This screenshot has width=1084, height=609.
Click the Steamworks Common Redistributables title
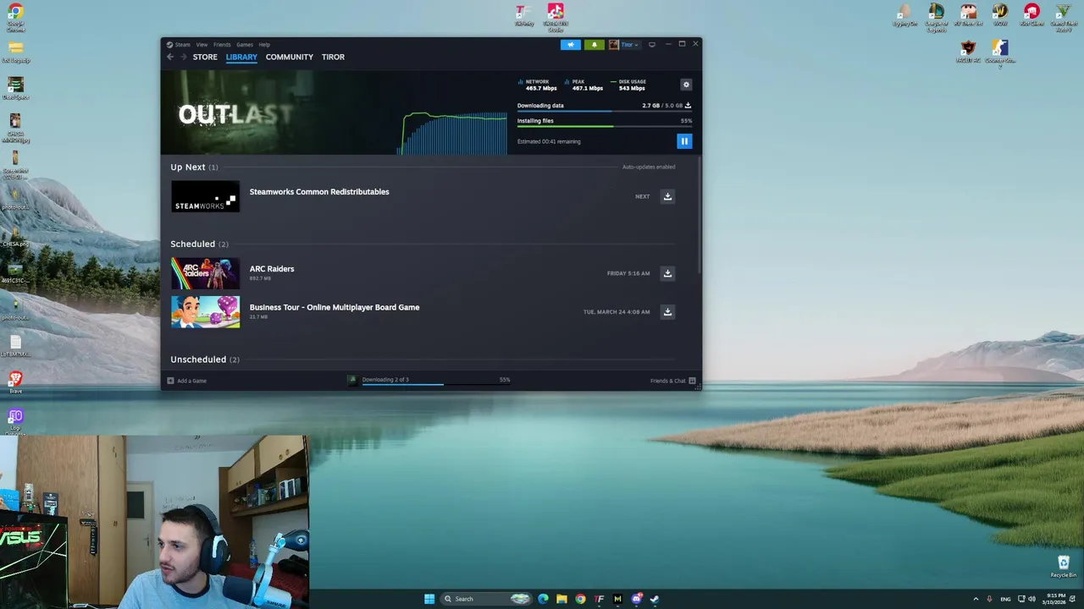(x=319, y=192)
